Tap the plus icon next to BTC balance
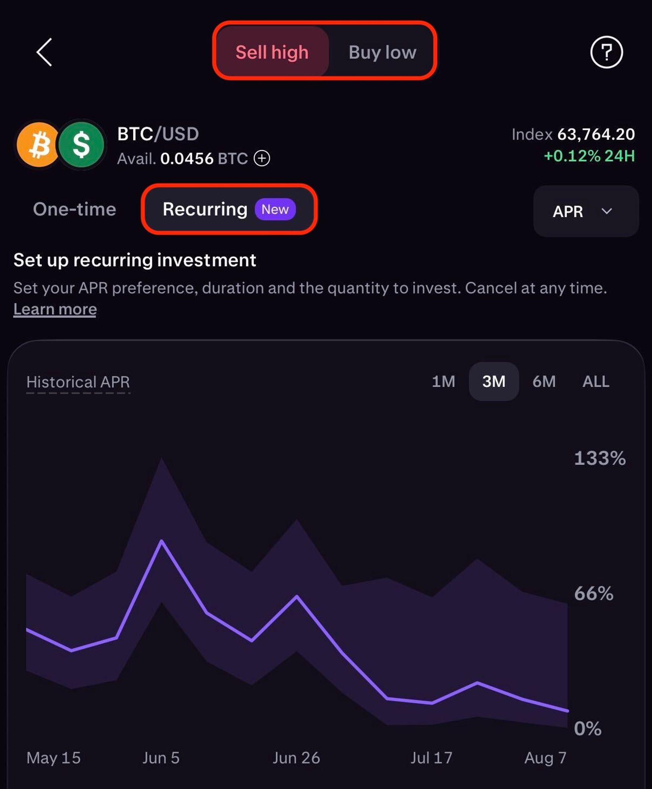 262,158
